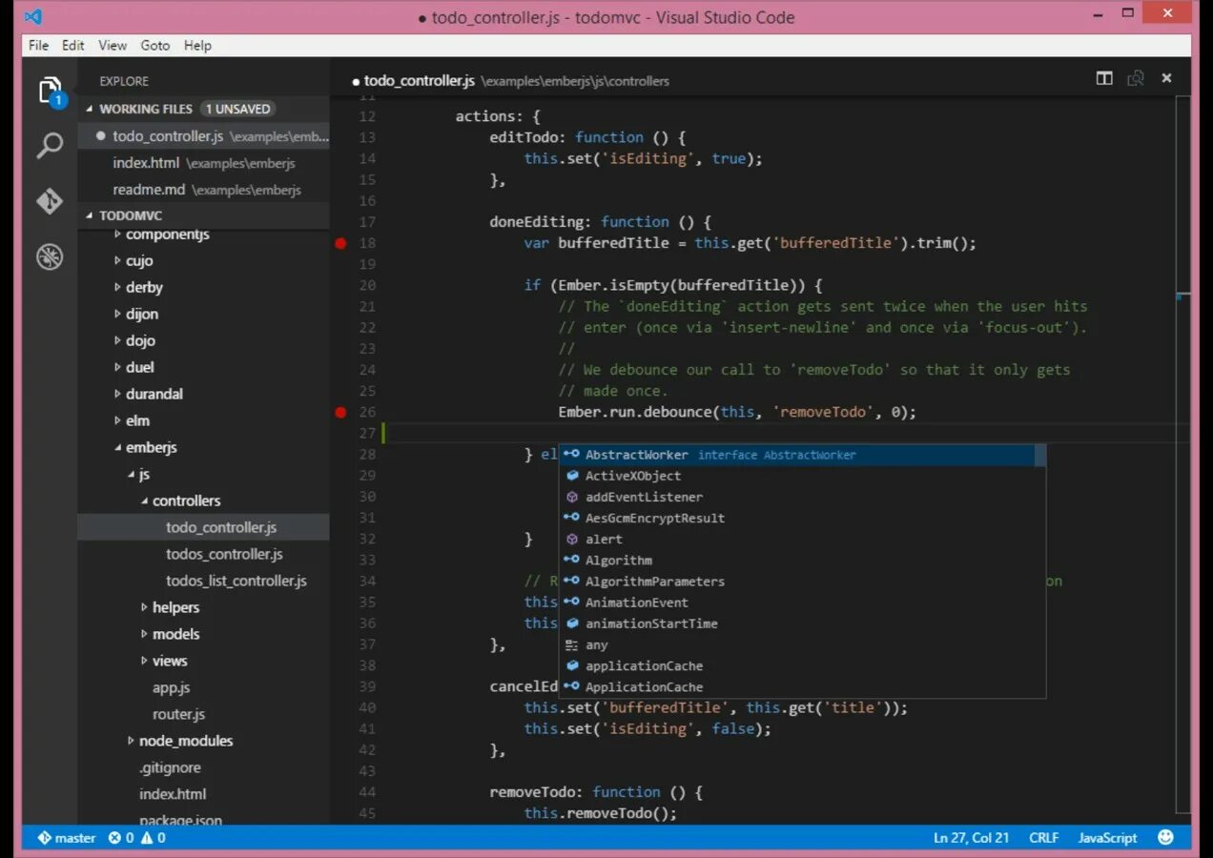Click the split editor icon
Screen dimensions: 1213x858
click(1104, 79)
